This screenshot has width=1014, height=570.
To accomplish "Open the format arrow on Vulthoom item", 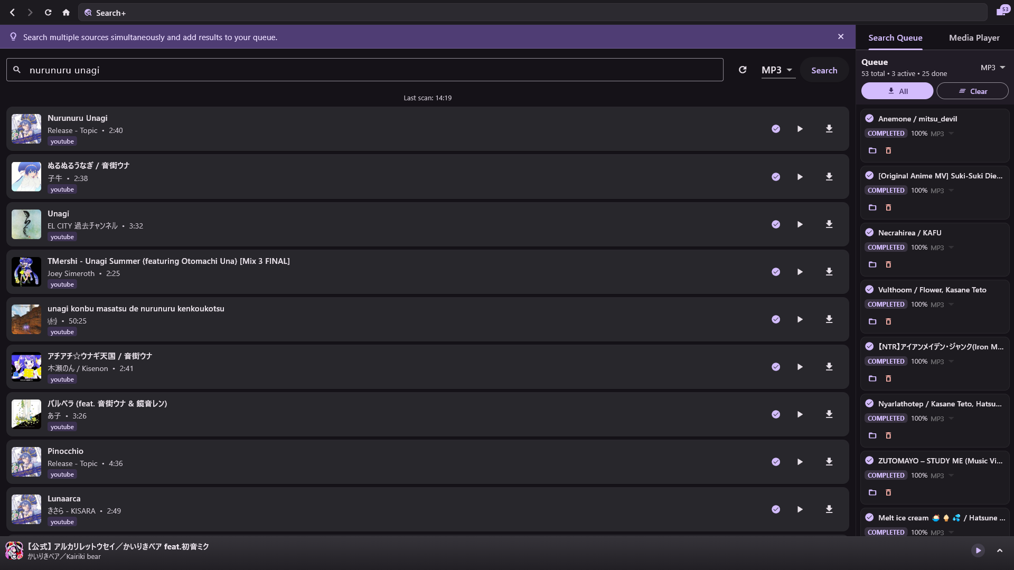I will 951,305.
